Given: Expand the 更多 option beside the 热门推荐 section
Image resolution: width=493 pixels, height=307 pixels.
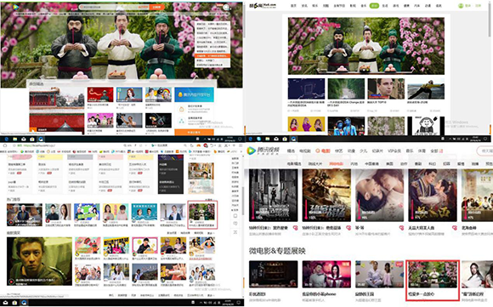Looking at the screenshot, I should point(209,200).
